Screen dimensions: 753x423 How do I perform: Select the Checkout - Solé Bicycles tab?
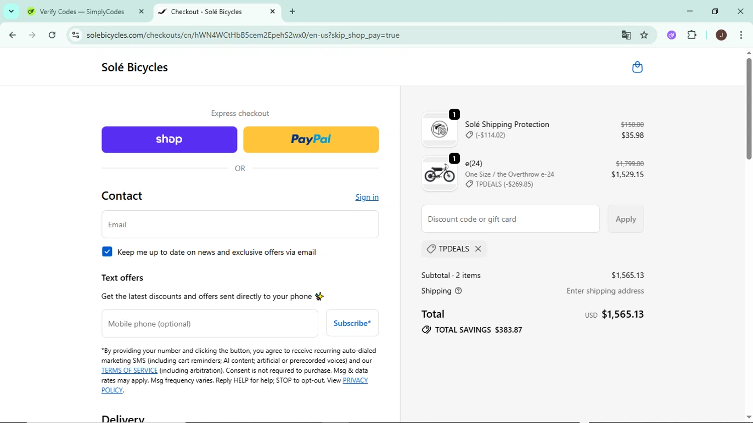(x=206, y=12)
